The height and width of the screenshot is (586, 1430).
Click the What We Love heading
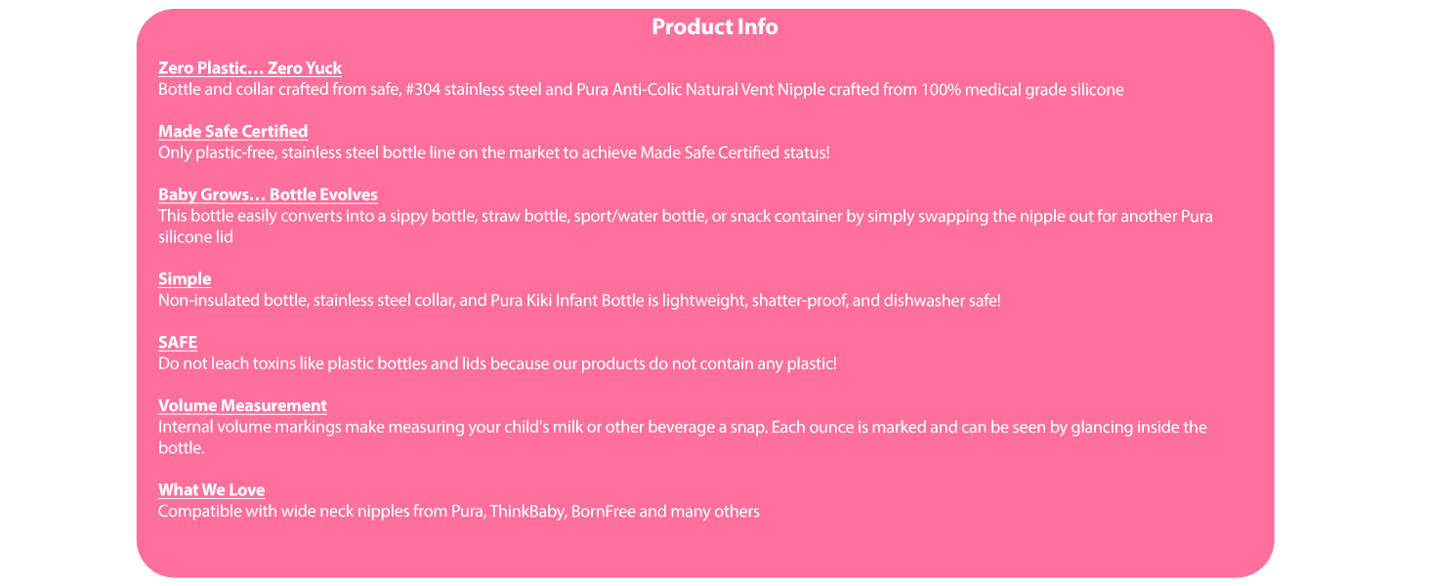pyautogui.click(x=211, y=490)
